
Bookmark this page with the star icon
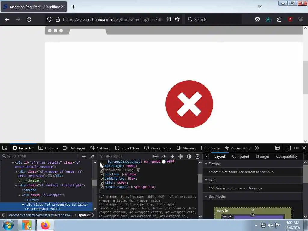point(177,19)
